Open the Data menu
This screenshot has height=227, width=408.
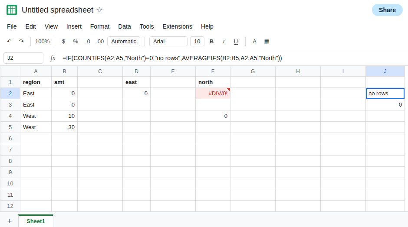(x=125, y=26)
